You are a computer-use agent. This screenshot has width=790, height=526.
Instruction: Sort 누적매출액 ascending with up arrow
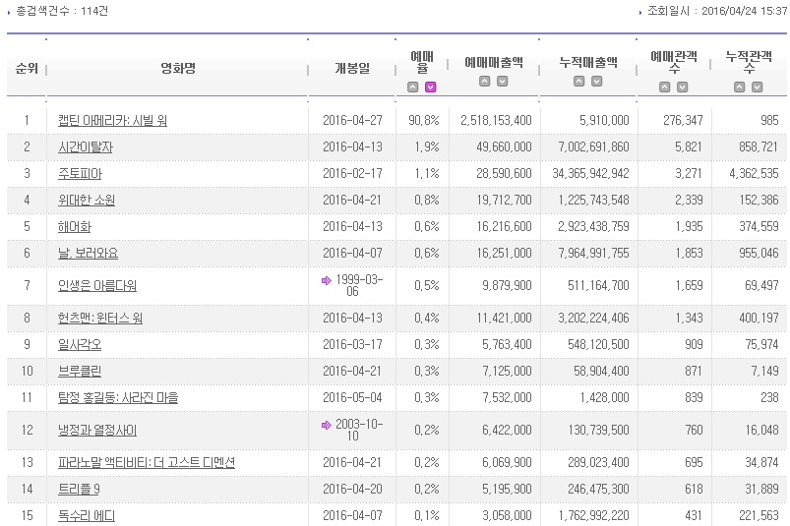click(579, 81)
